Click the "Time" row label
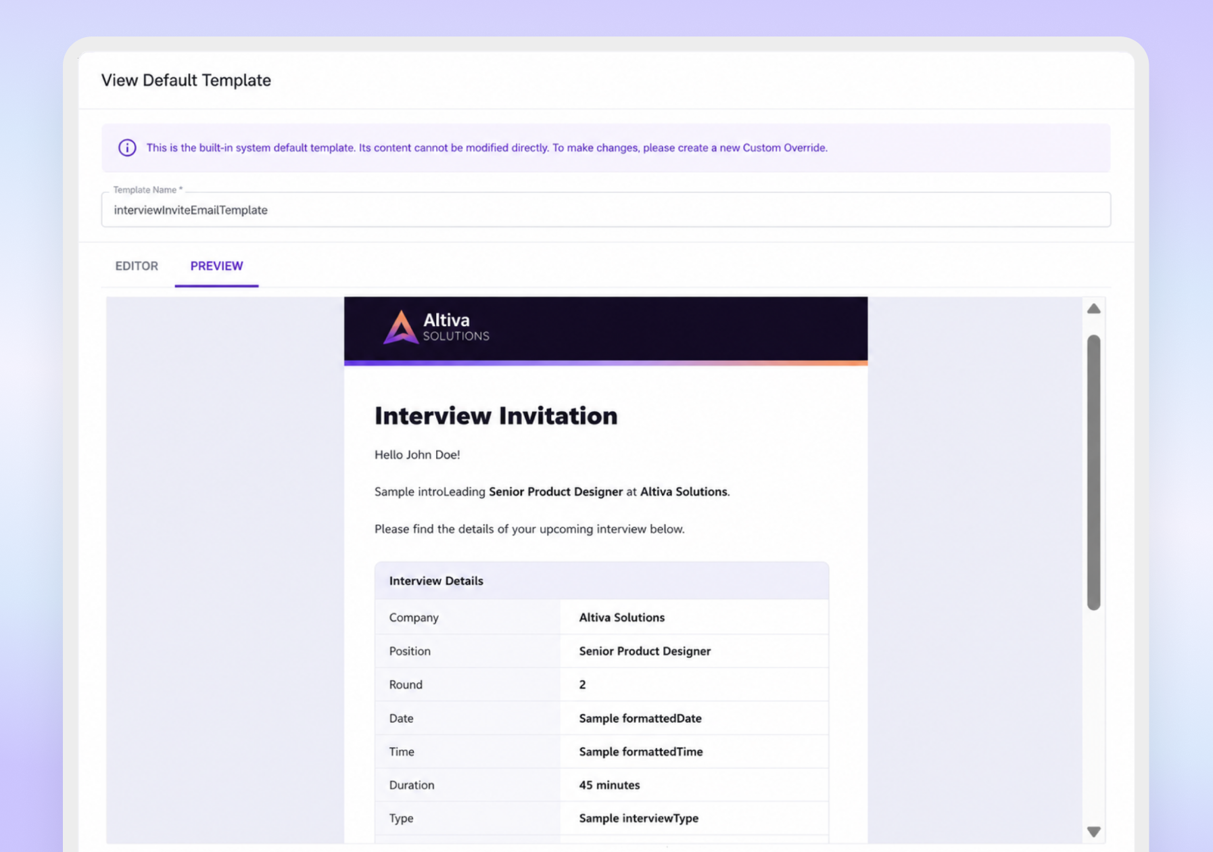Screen dimensions: 1213x852 pyautogui.click(x=402, y=751)
